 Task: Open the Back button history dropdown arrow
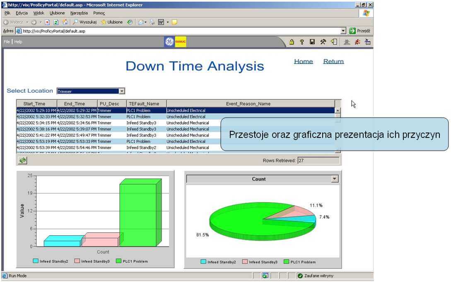[x=27, y=22]
